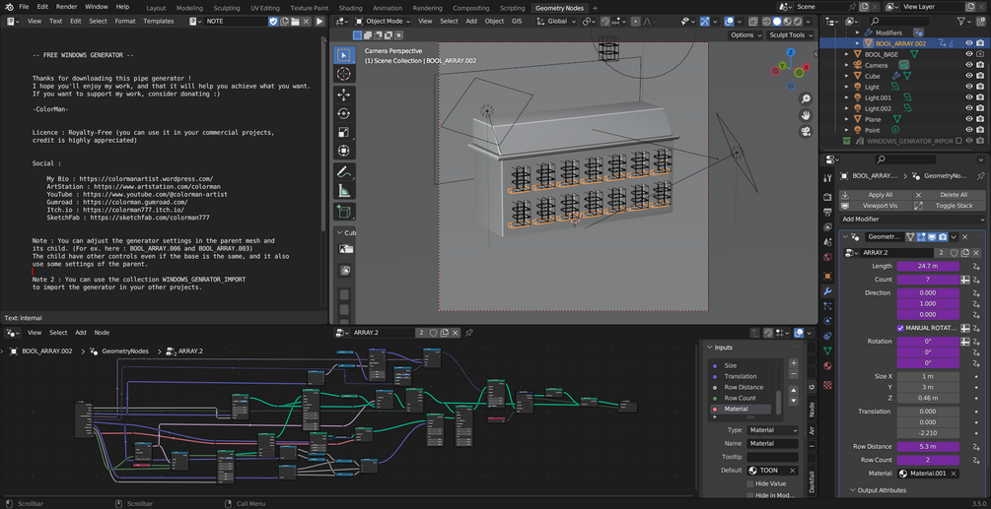The width and height of the screenshot is (991, 509).
Task: Select the Move tool in viewport toolbar
Action: (x=343, y=94)
